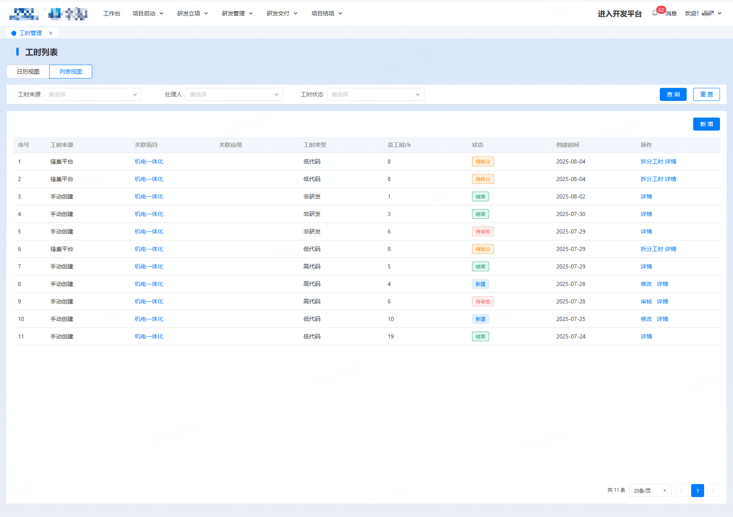The height and width of the screenshot is (517, 733).
Task: Select the 列表视图 list view
Action: click(71, 72)
